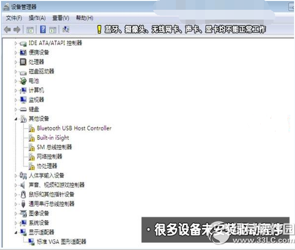Select the 通用串行总线控制器 label
Image resolution: width=295 pixels, height=250 pixels.
point(52,204)
